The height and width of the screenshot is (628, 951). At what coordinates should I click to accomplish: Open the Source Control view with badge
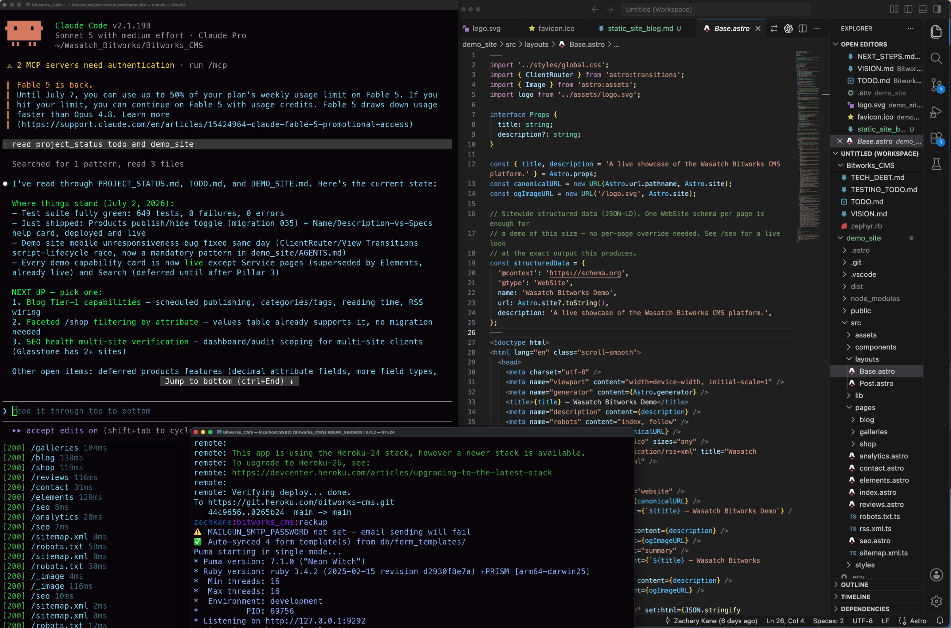click(x=936, y=85)
